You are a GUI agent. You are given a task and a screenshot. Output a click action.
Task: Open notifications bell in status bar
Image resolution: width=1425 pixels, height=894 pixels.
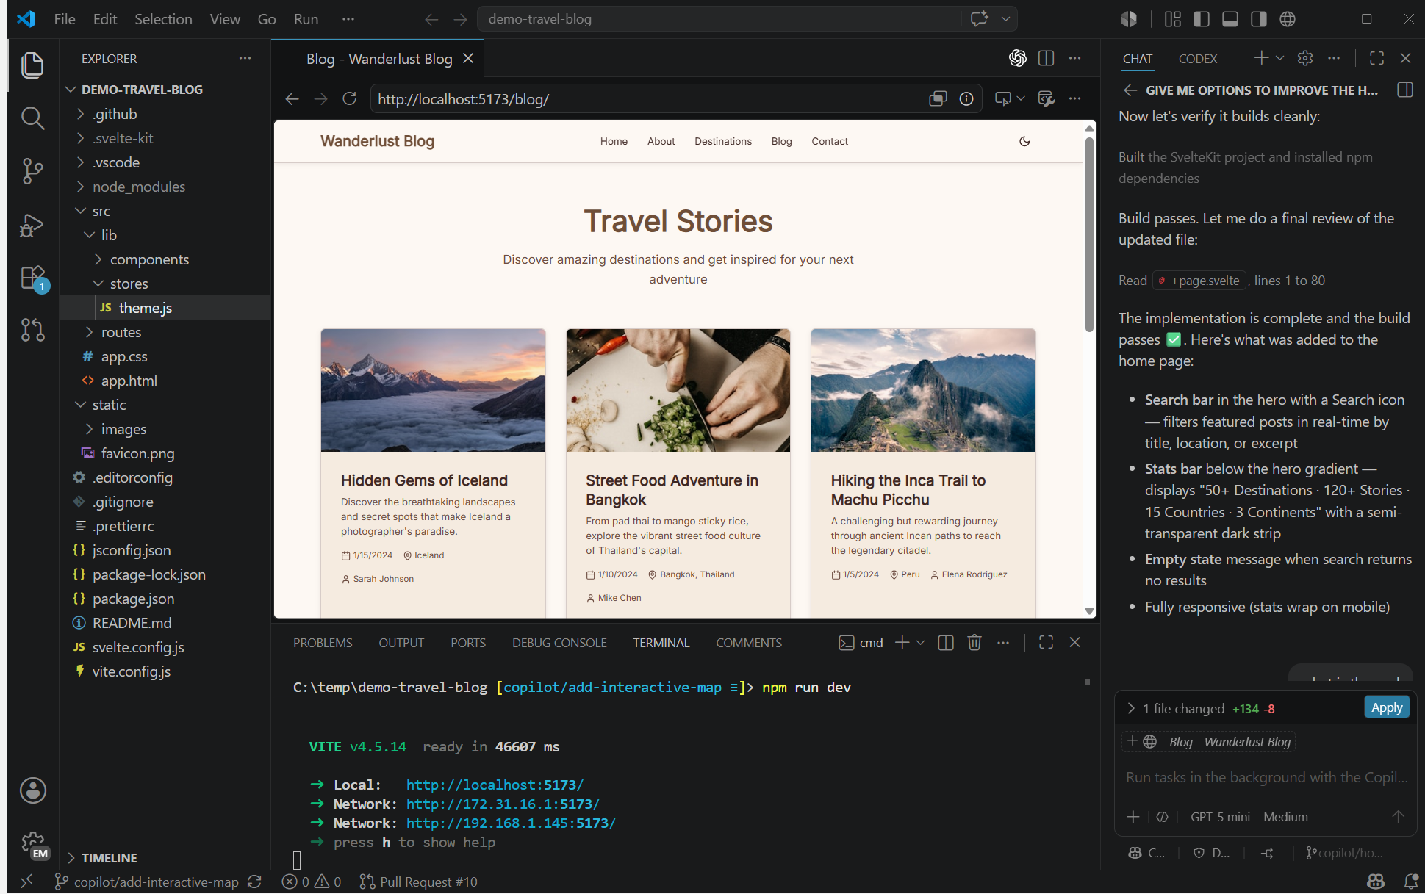pyautogui.click(x=1411, y=882)
